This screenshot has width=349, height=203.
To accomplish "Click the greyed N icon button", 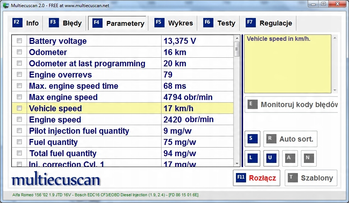I will pos(308,158).
